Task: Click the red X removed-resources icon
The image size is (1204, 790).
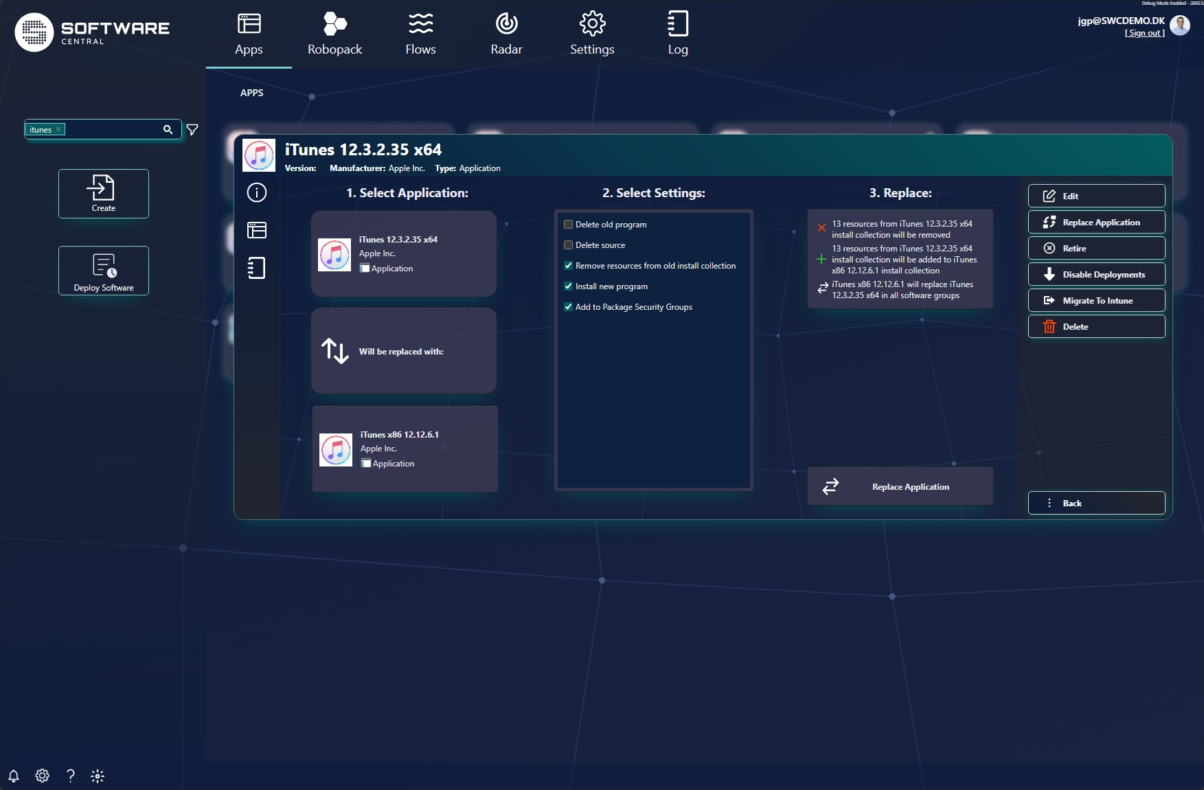Action: click(x=821, y=227)
